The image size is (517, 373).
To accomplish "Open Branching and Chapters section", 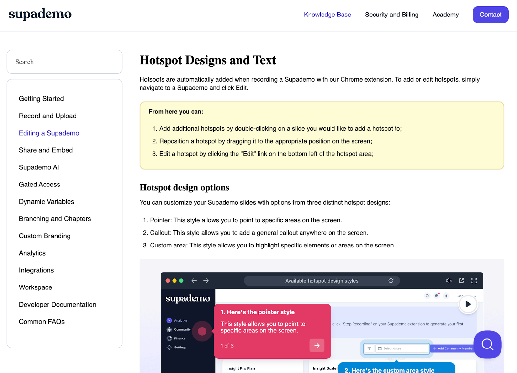I will click(x=55, y=219).
